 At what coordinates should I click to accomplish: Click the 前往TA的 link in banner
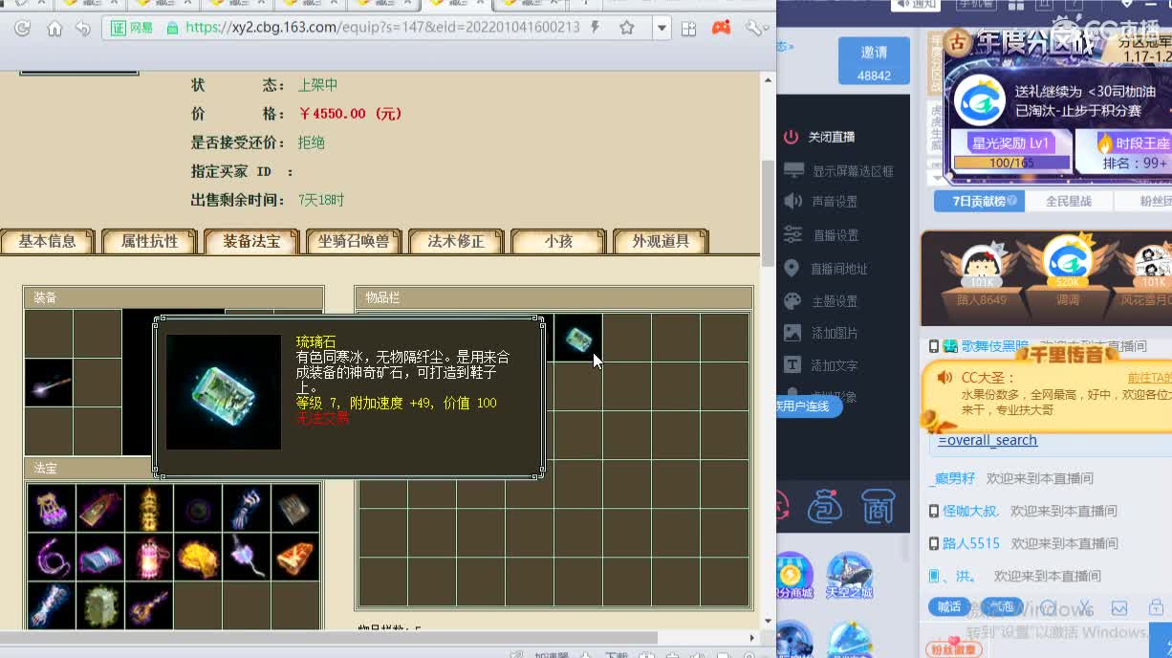[1149, 378]
